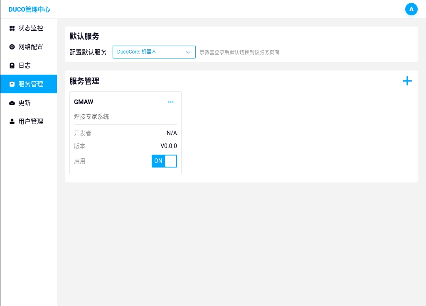The height and width of the screenshot is (306, 426).
Task: Switch to 用户管理 page
Action: click(31, 121)
